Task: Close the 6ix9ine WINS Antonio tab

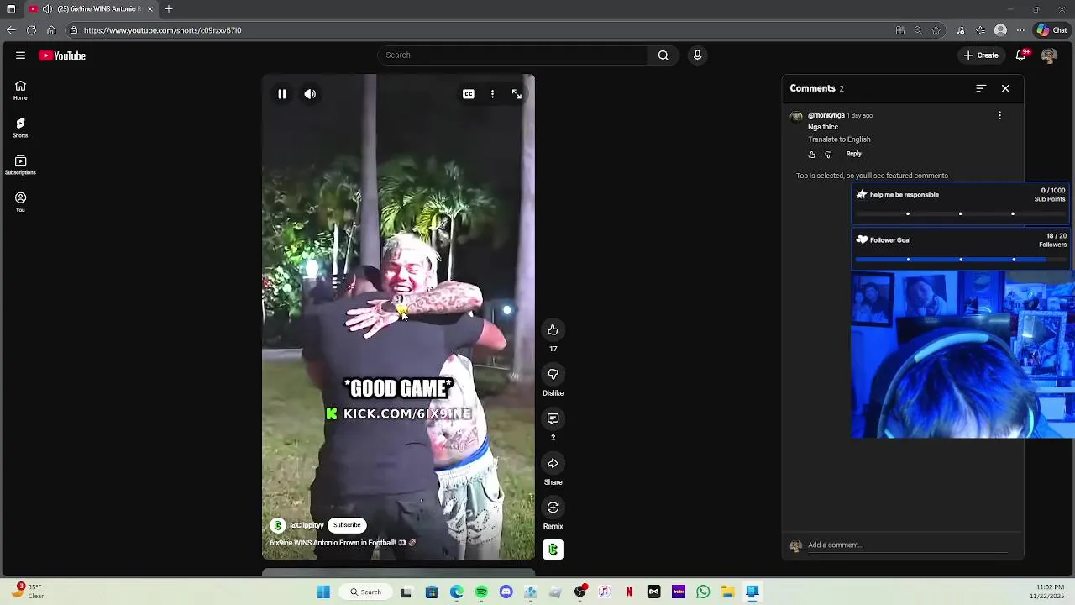Action: tap(150, 9)
